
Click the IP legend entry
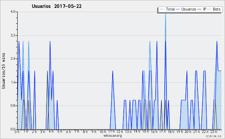[202, 9]
